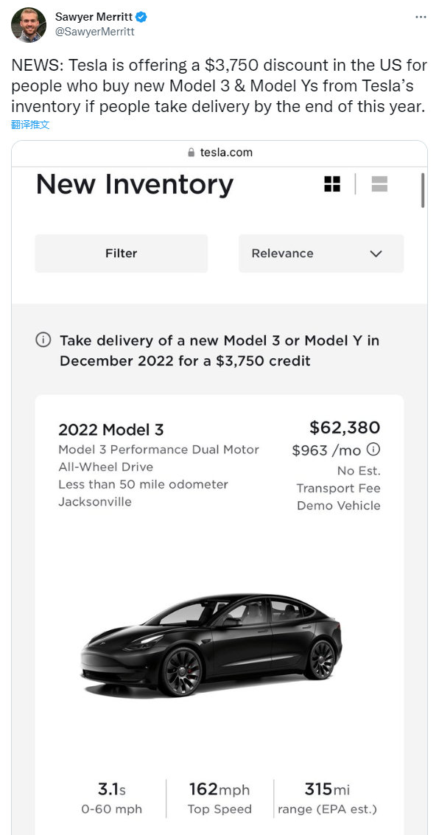
Task: Click info icon next to $963 /mo
Action: coord(373,450)
